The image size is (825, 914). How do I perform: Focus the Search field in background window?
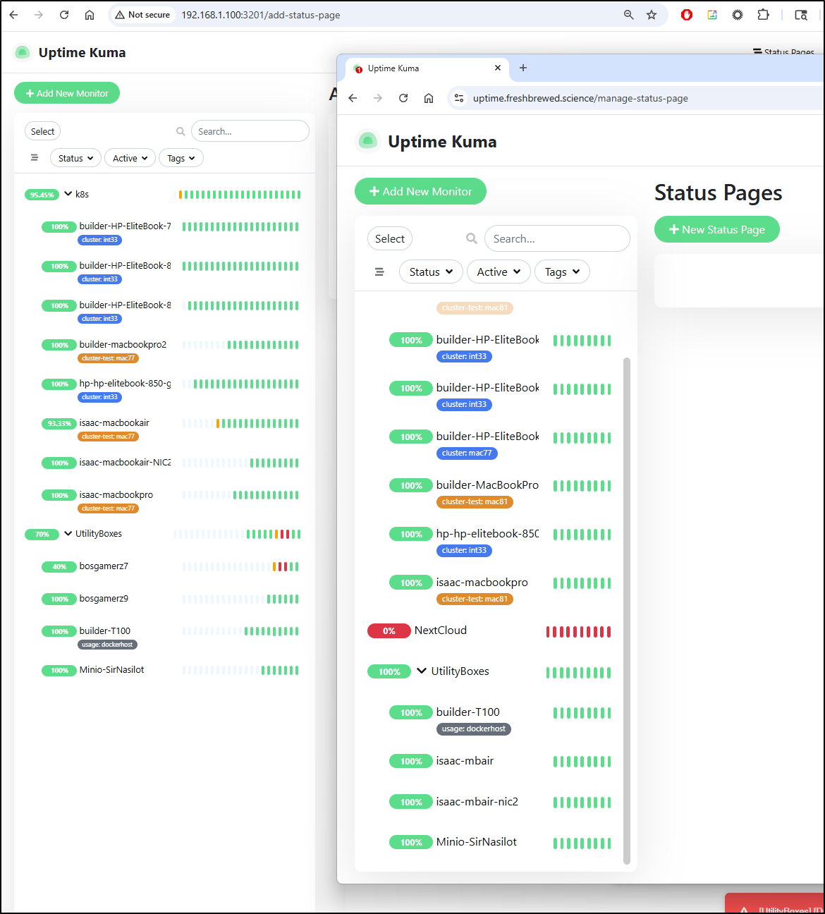250,131
